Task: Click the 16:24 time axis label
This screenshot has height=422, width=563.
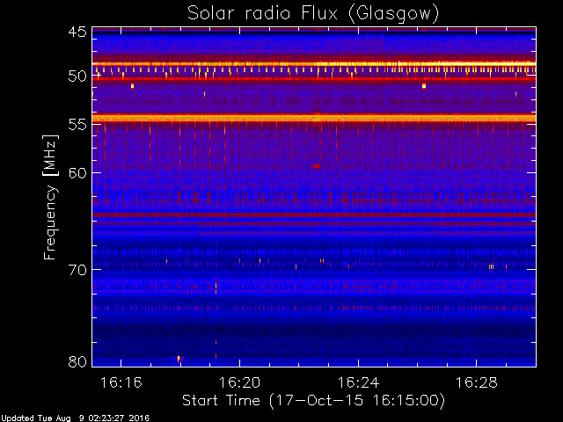Action: pos(358,382)
